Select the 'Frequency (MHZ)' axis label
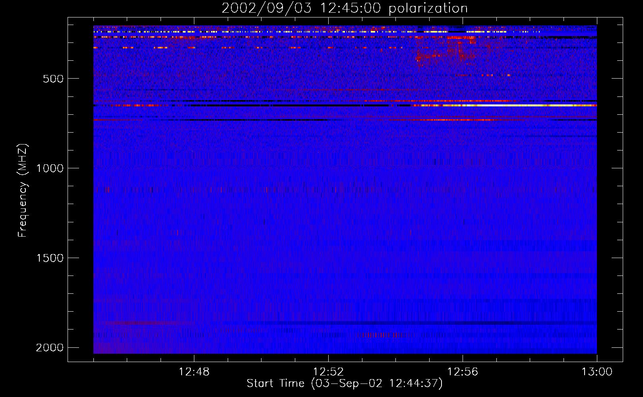643x397 pixels. coord(23,191)
